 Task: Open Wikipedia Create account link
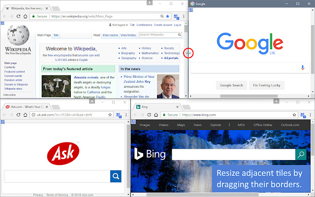163,25
